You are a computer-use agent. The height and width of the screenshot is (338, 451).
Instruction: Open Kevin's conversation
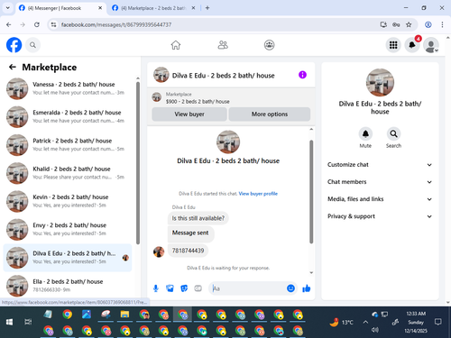click(x=68, y=201)
